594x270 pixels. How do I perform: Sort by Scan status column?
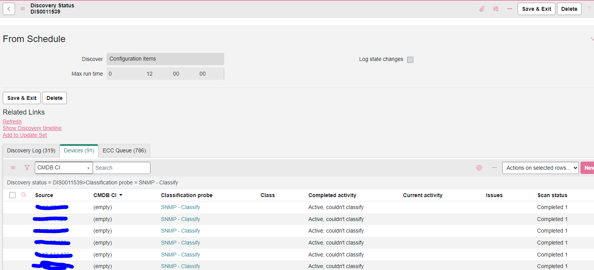552,195
